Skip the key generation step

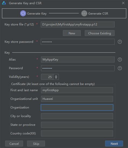[36, 144]
